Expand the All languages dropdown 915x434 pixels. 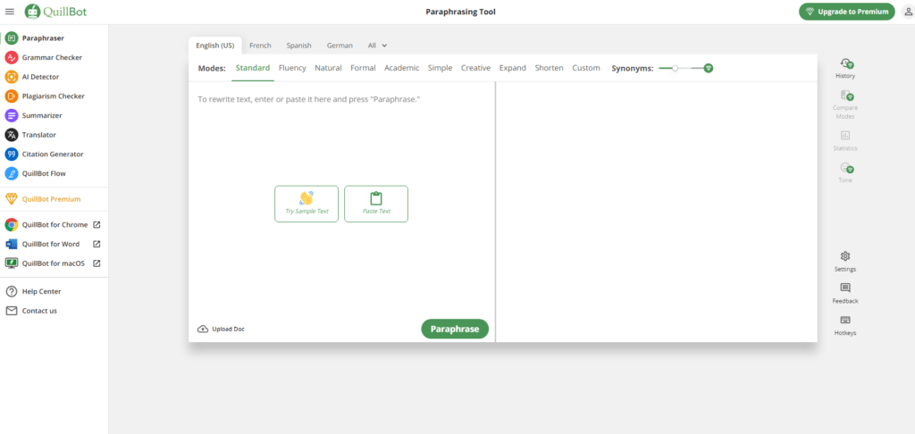[x=377, y=46]
